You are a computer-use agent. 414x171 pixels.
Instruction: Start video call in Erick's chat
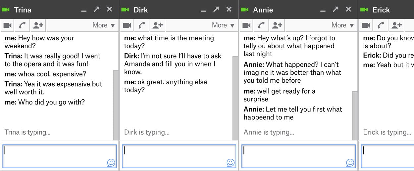(366, 25)
